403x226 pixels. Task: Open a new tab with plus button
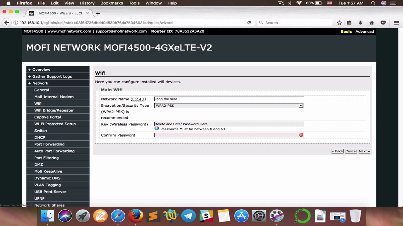point(98,13)
